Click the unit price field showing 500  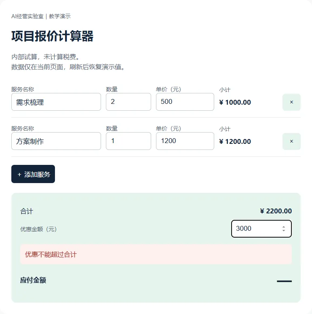tap(185, 102)
